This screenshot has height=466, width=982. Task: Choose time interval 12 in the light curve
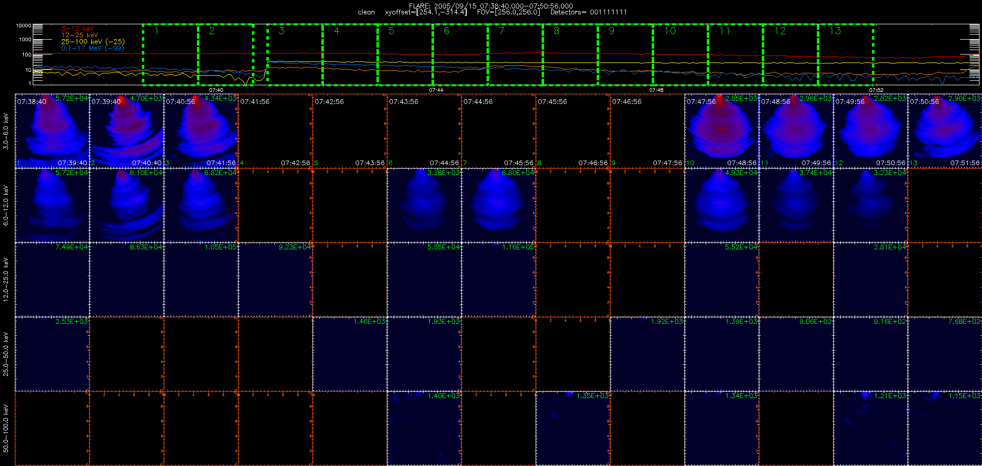click(791, 55)
